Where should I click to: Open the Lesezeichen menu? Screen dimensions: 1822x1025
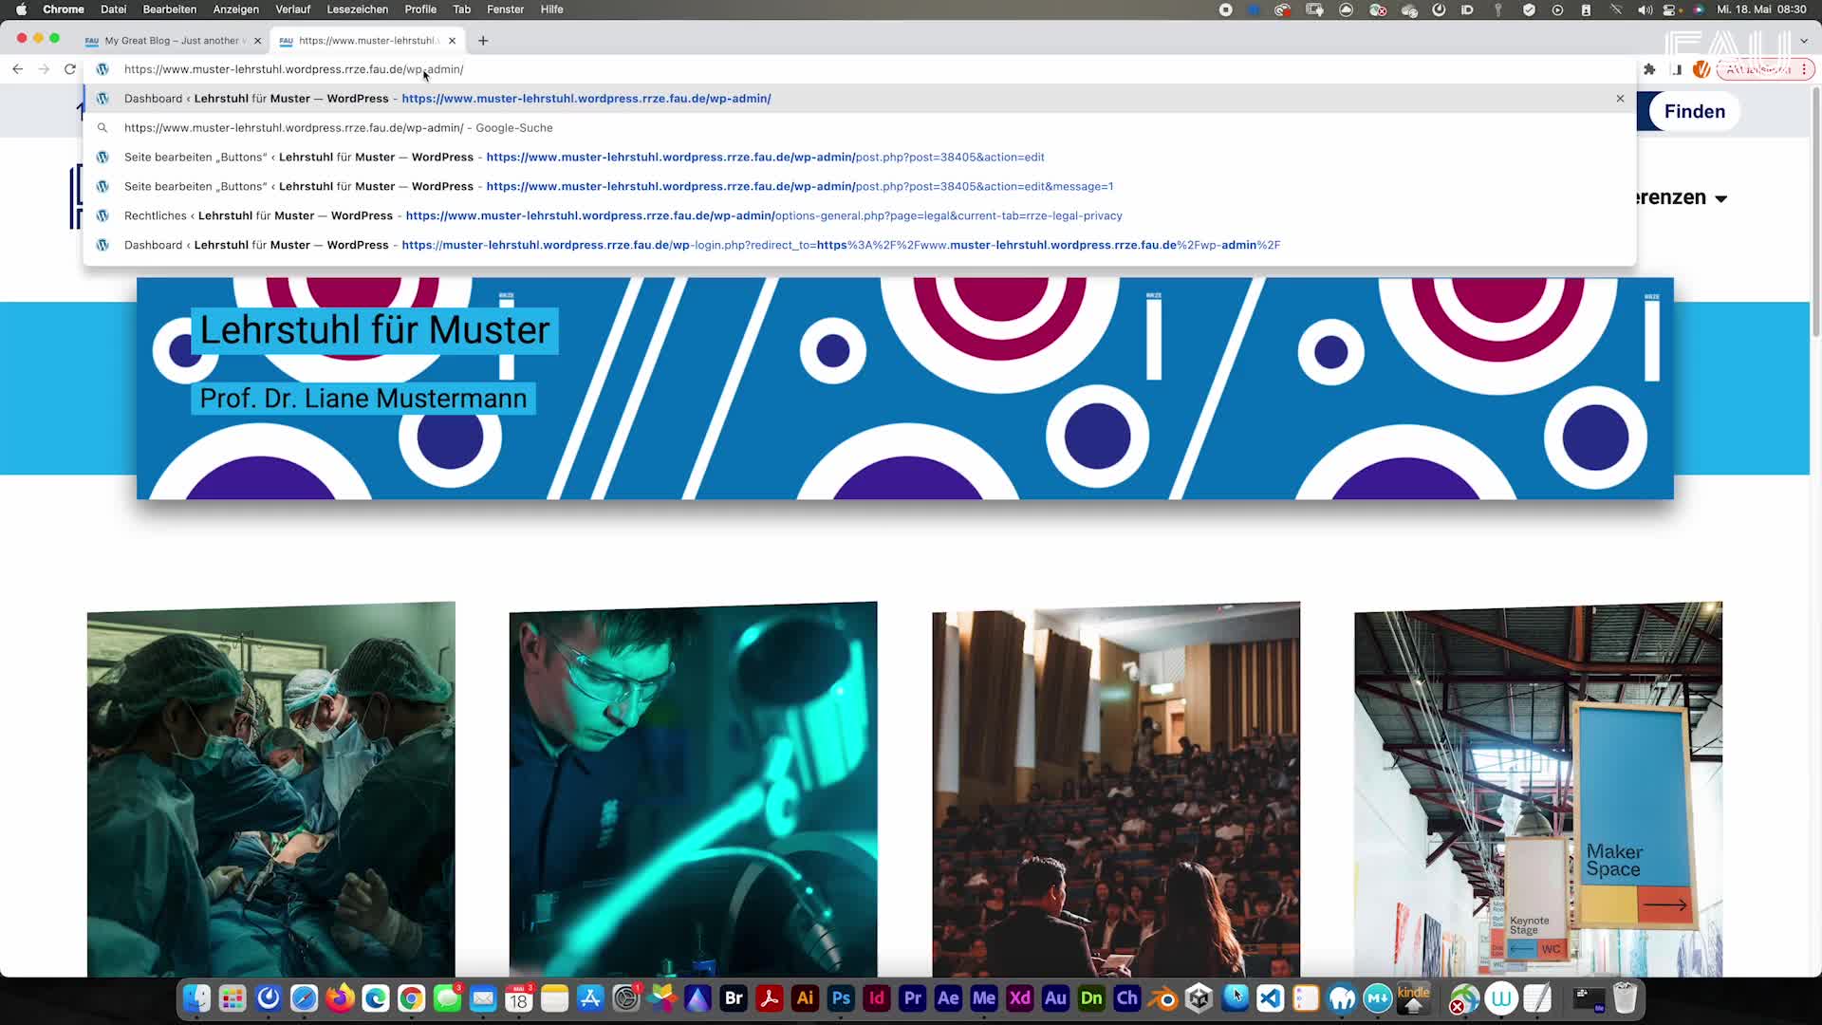point(356,9)
